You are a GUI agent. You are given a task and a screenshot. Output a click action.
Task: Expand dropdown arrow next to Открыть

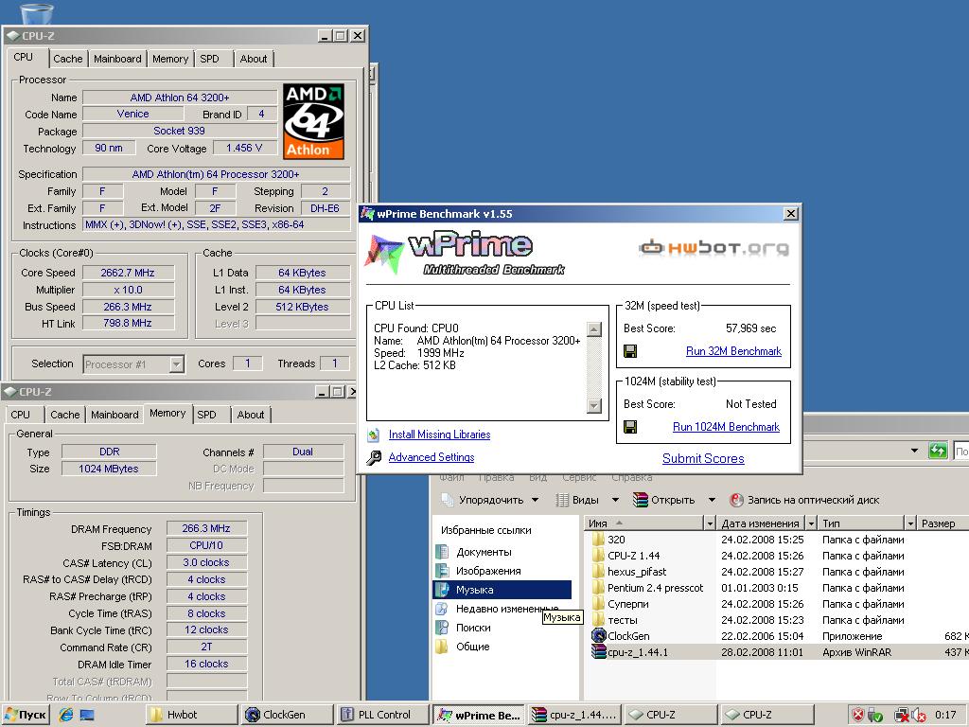tap(712, 500)
